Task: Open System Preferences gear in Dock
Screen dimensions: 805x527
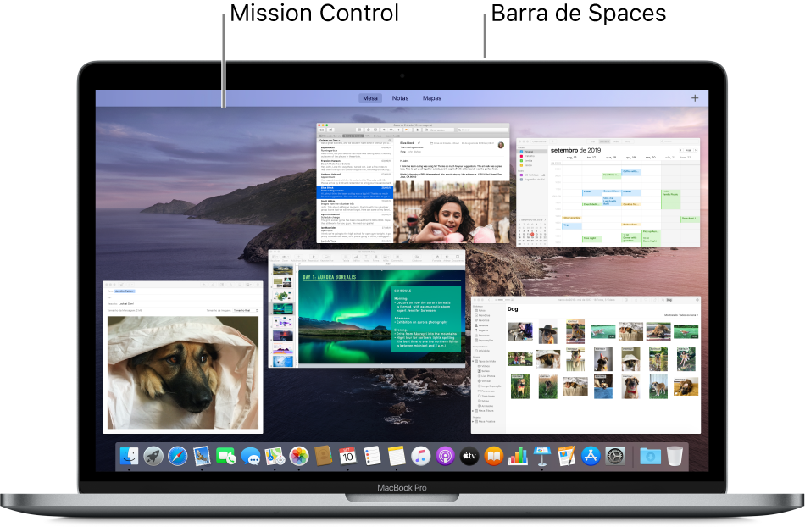Action: click(x=615, y=456)
